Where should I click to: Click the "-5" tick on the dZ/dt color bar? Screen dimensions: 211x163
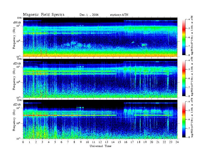[x=189, y=110]
